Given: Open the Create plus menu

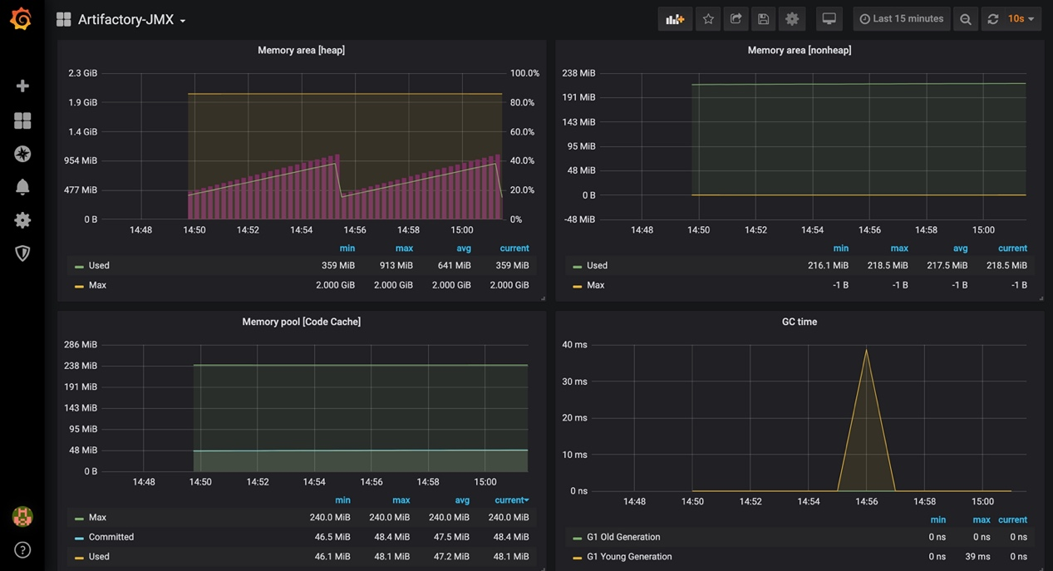Looking at the screenshot, I should [x=22, y=86].
